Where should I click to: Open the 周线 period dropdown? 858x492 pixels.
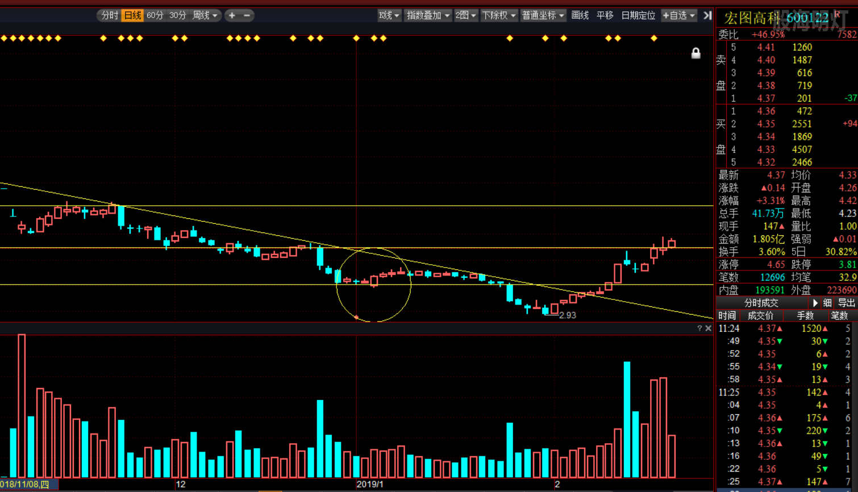click(205, 15)
